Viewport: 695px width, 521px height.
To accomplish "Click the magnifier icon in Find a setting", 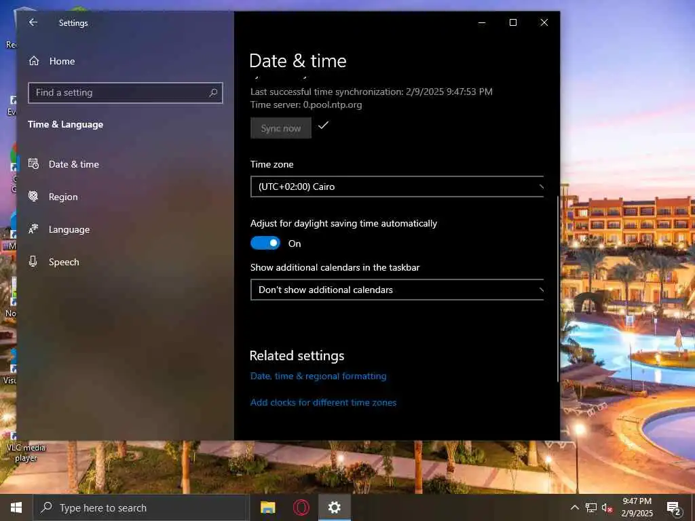I will click(x=213, y=92).
